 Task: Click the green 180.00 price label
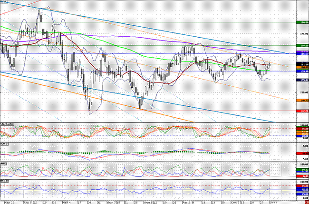coord(302,22)
